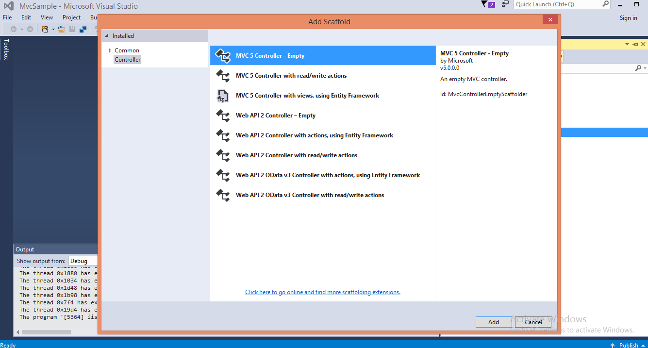
Task: Click the Solution Explorer search magnifier
Action: [638, 68]
